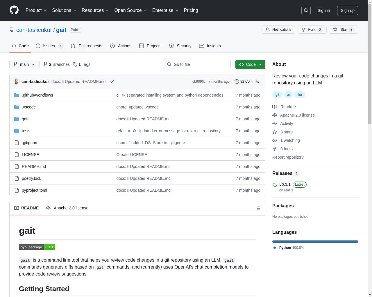This screenshot has width=372, height=297.
Task: Click the .vscode folder icon
Action: 17,107
